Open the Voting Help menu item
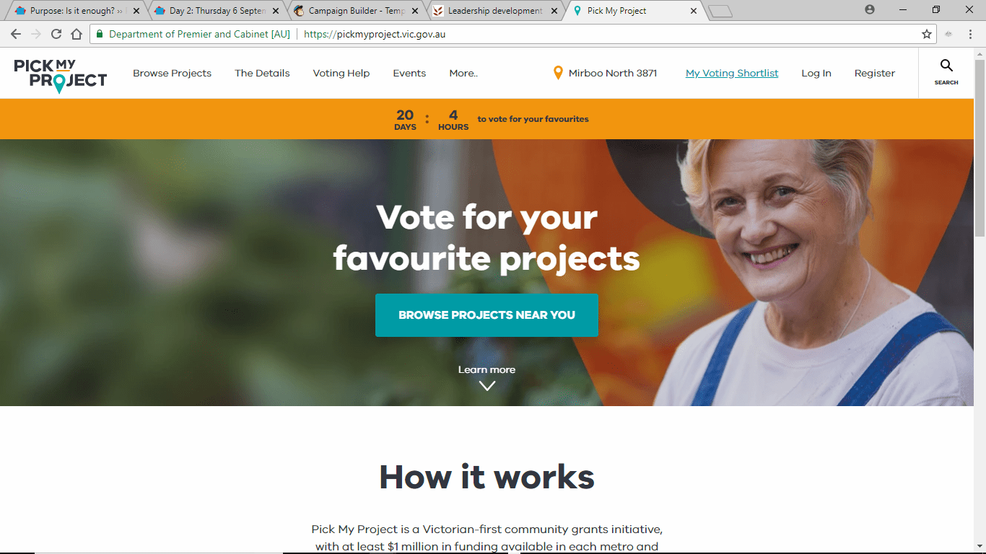Screen dimensions: 986x554 (x=341, y=73)
